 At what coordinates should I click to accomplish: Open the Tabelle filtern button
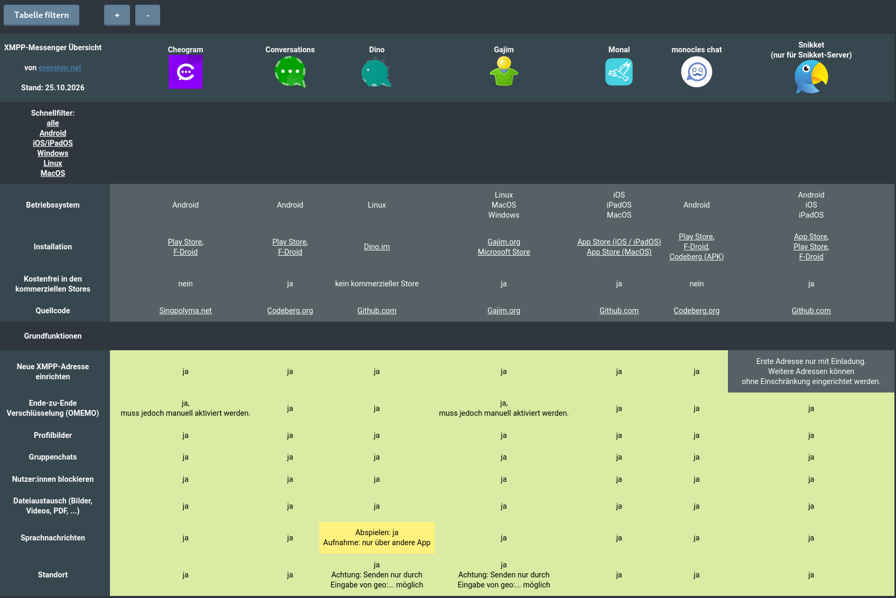point(42,15)
